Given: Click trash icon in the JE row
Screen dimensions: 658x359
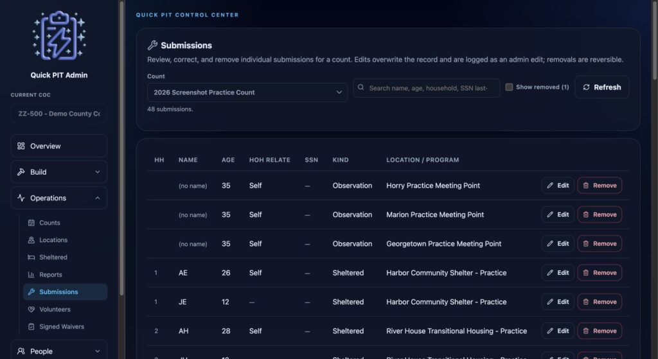Looking at the screenshot, I should pos(586,302).
